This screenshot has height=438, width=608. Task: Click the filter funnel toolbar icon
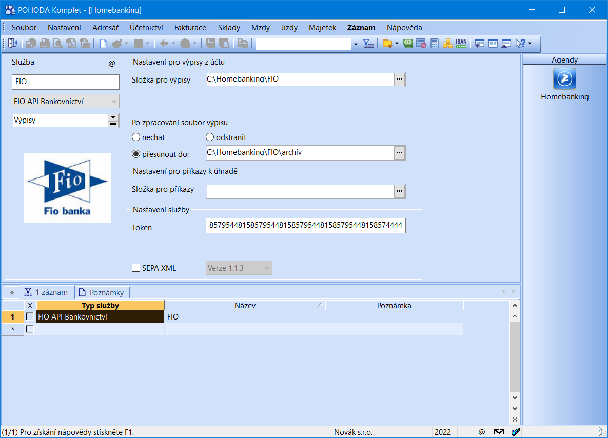tap(368, 44)
